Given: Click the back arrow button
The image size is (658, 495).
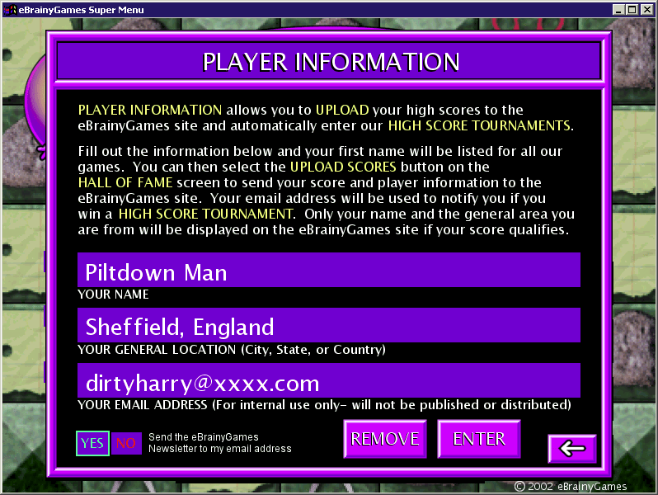Looking at the screenshot, I should coord(572,449).
